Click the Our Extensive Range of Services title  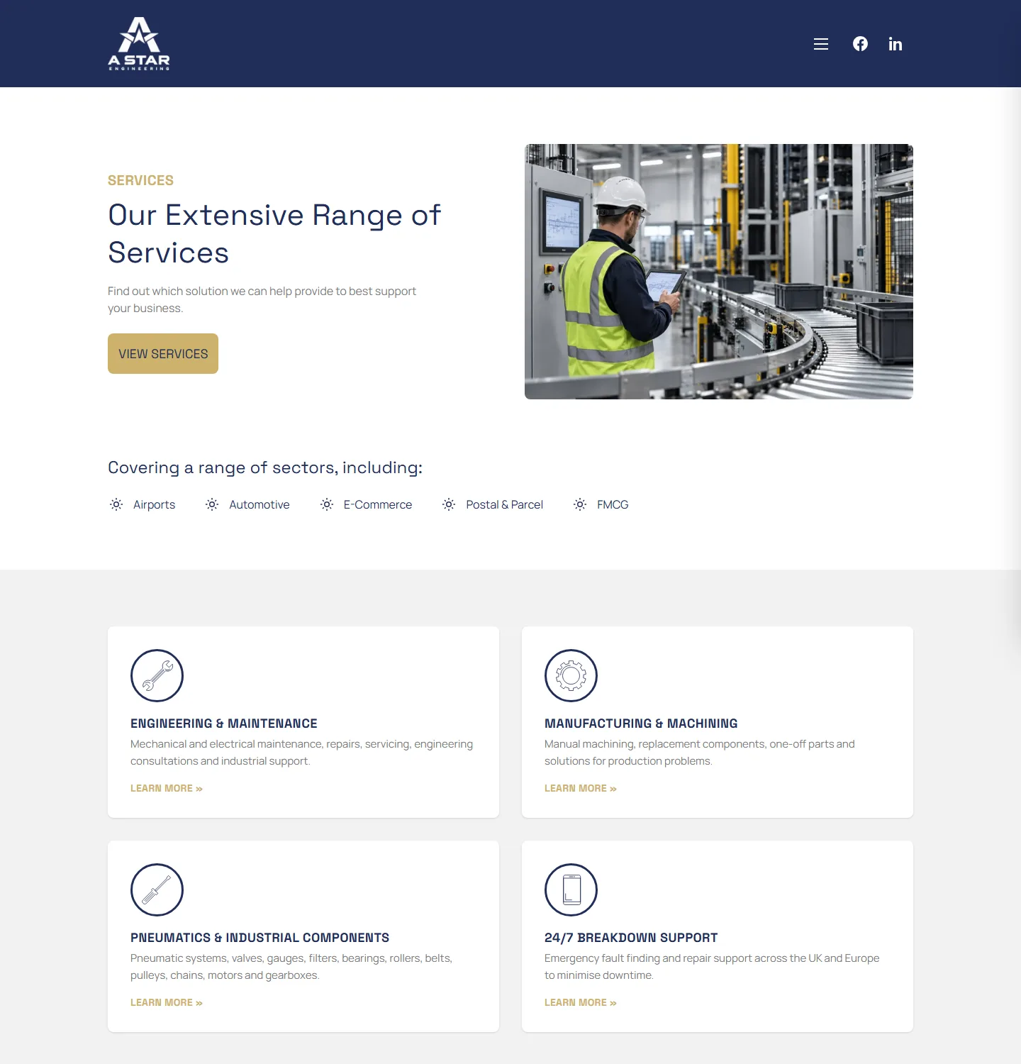pyautogui.click(x=274, y=233)
